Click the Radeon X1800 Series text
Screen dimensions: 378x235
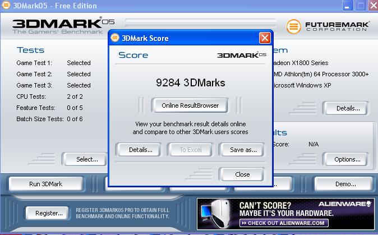[x=301, y=63]
